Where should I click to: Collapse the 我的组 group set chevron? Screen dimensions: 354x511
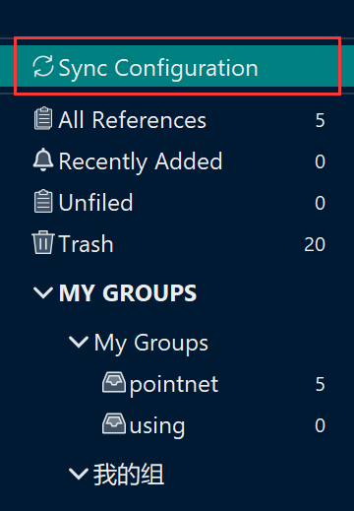tap(79, 474)
